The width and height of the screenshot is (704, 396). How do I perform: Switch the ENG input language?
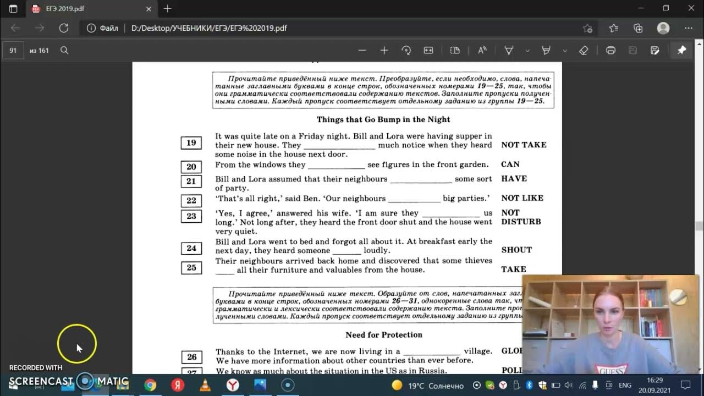(x=625, y=386)
